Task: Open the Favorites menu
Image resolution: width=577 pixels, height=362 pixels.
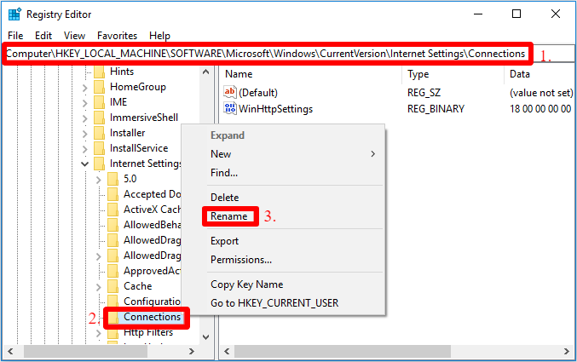Action: 117,36
